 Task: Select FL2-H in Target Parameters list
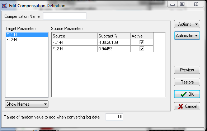pyautogui.click(x=27, y=40)
